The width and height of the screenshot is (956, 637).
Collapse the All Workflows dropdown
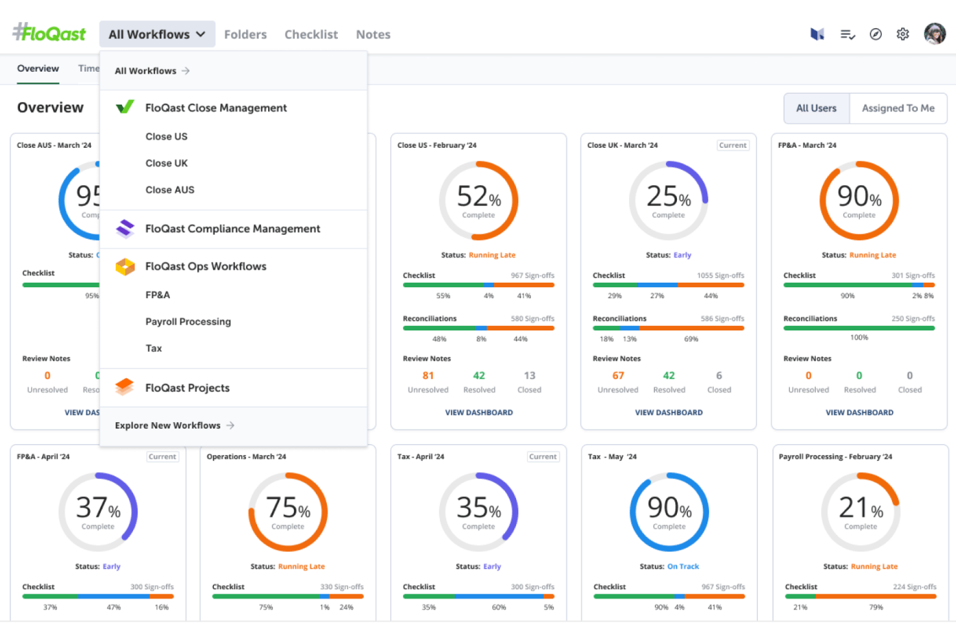(157, 34)
